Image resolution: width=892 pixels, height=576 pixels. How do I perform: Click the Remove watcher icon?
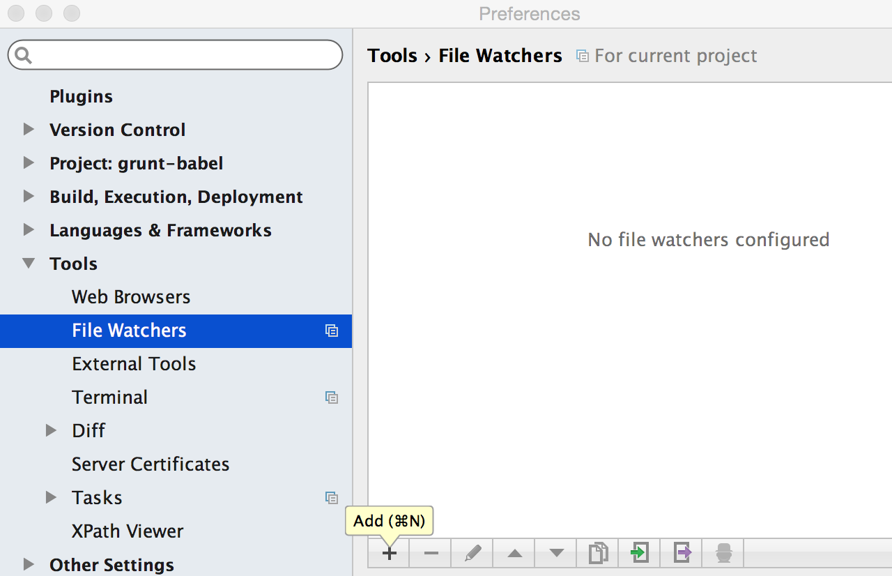tap(430, 553)
